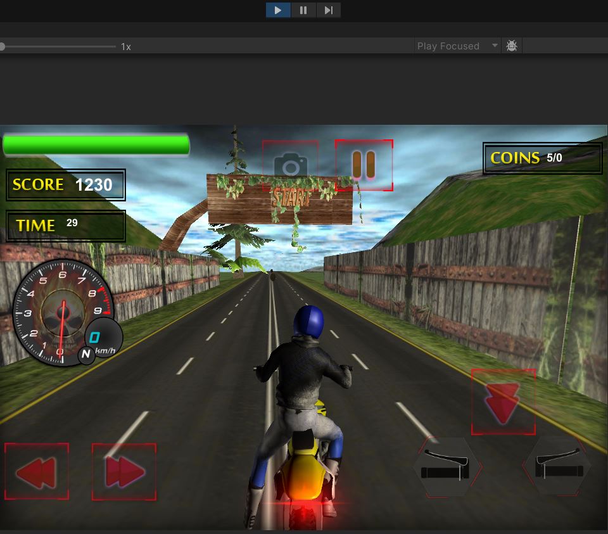Click the COINS 5/0 panel
Screen dimensions: 608x534
[542, 158]
